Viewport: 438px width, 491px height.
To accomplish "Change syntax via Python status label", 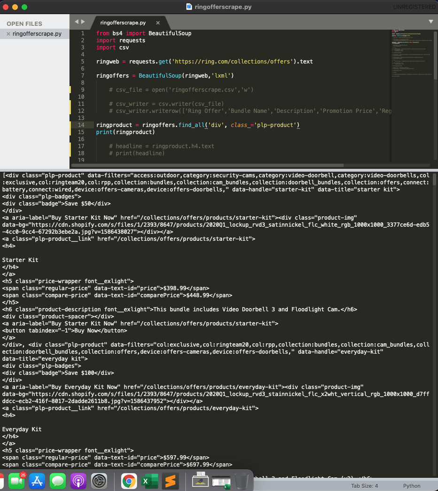I will point(411,486).
